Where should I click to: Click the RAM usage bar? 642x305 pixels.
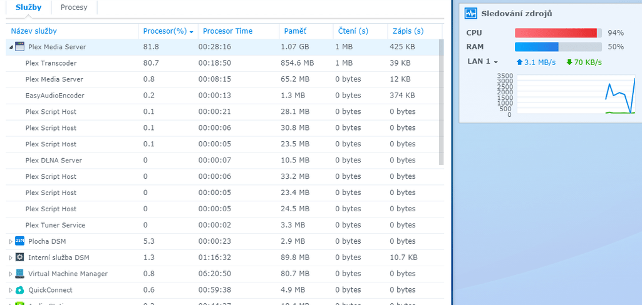click(x=558, y=47)
